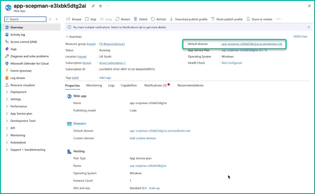Open the highlighted Default domain link

252,44
